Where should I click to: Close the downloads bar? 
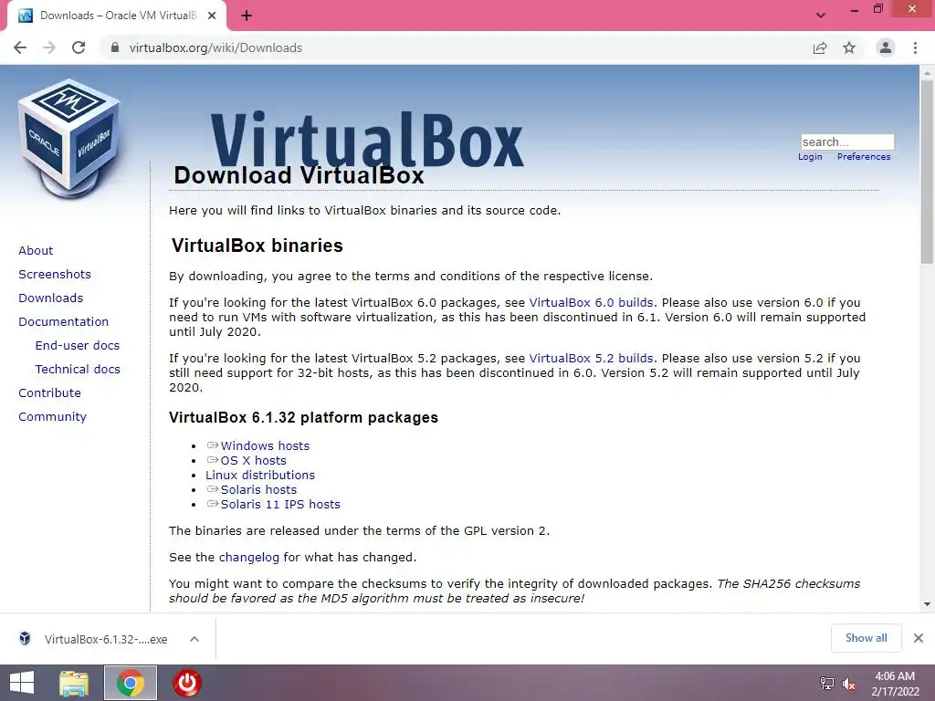[919, 638]
